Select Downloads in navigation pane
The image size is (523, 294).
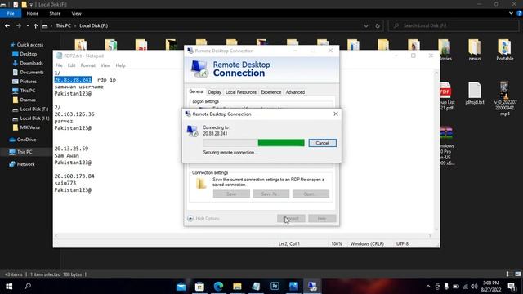(28, 63)
